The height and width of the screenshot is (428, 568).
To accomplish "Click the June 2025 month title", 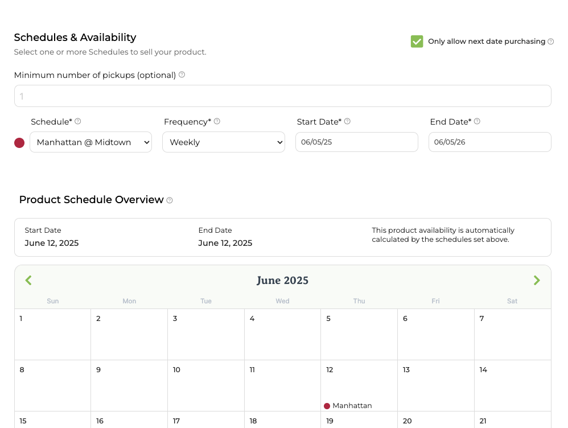I will (282, 280).
